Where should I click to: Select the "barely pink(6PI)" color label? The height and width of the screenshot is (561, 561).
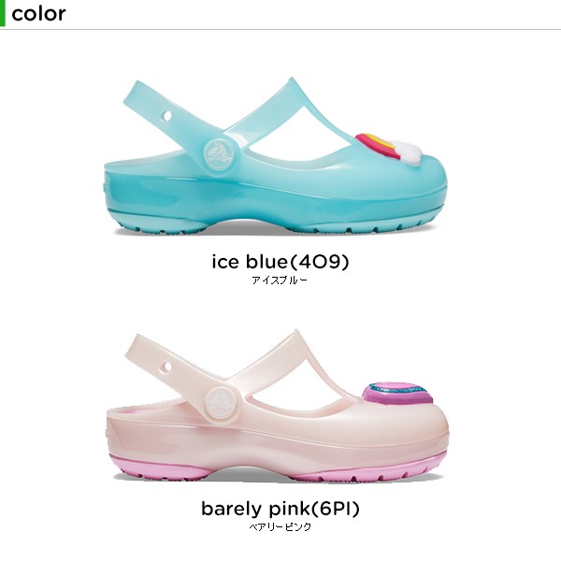[x=280, y=509]
